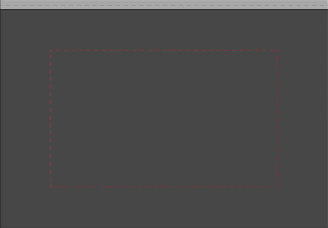Screen dimensions: 328x228
Task: Click the bottom-left corner of red dashed rectangle
Action: (x=51, y=187)
